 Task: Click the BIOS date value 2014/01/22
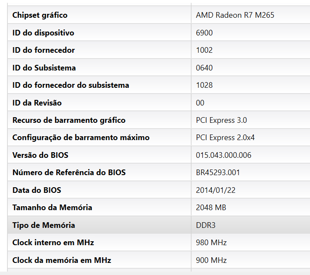click(215, 190)
